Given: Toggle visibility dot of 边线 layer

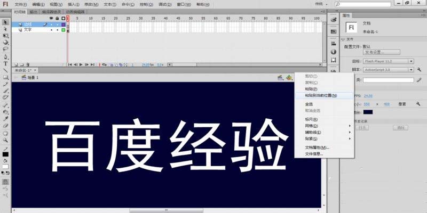Looking at the screenshot, I should [51, 24].
